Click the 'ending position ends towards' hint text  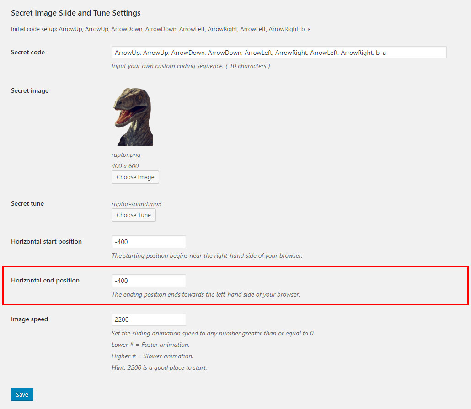(206, 294)
